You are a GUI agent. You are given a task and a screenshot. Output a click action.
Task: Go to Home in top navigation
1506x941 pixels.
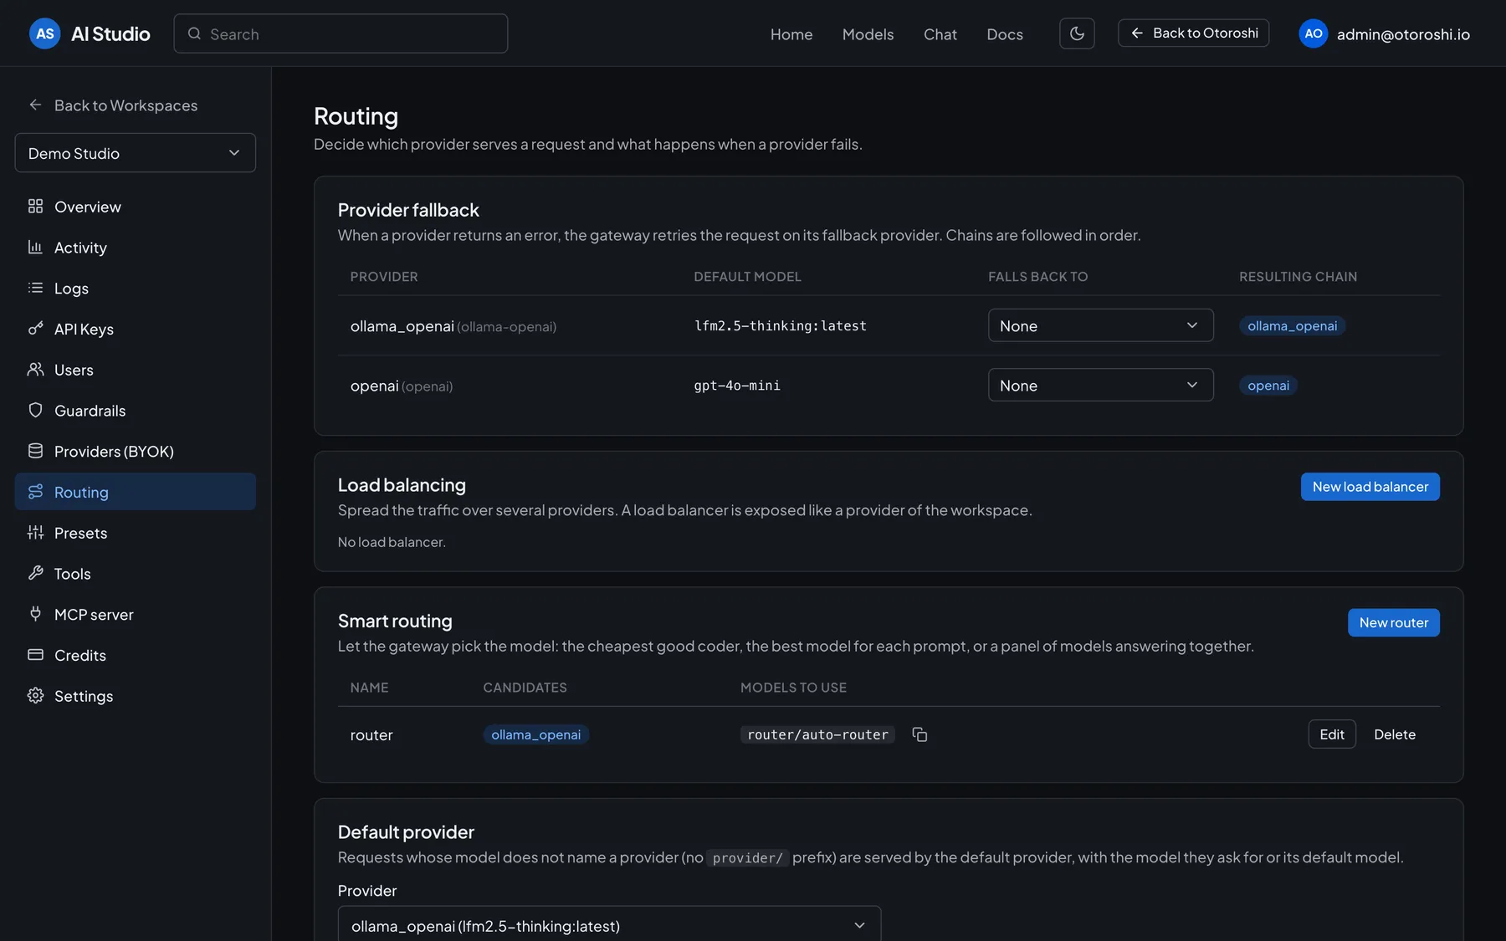pyautogui.click(x=791, y=34)
